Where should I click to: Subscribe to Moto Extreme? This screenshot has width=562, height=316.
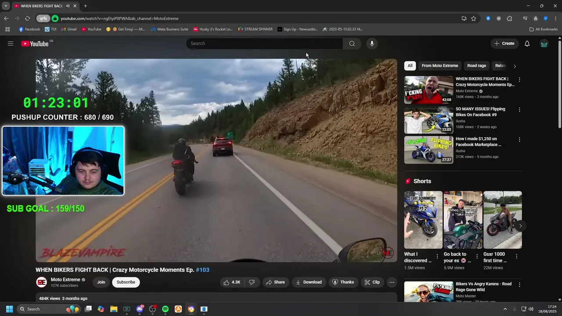126,282
